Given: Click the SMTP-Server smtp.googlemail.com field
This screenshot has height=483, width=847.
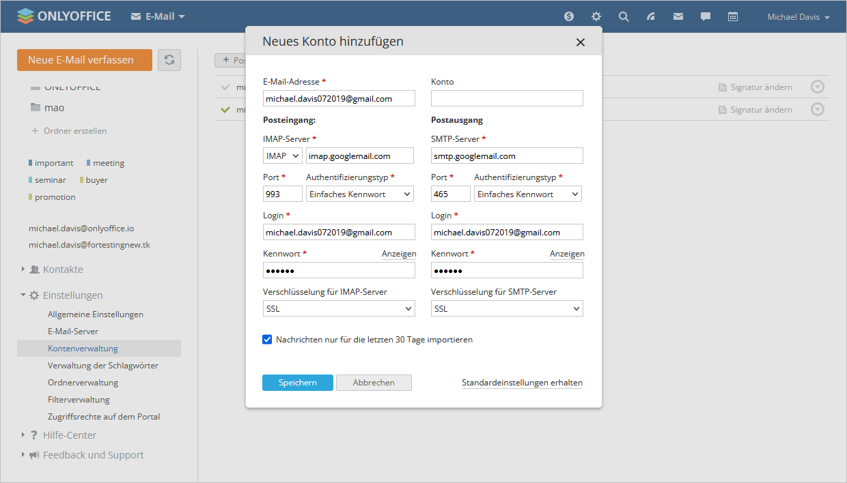Looking at the screenshot, I should coord(507,156).
